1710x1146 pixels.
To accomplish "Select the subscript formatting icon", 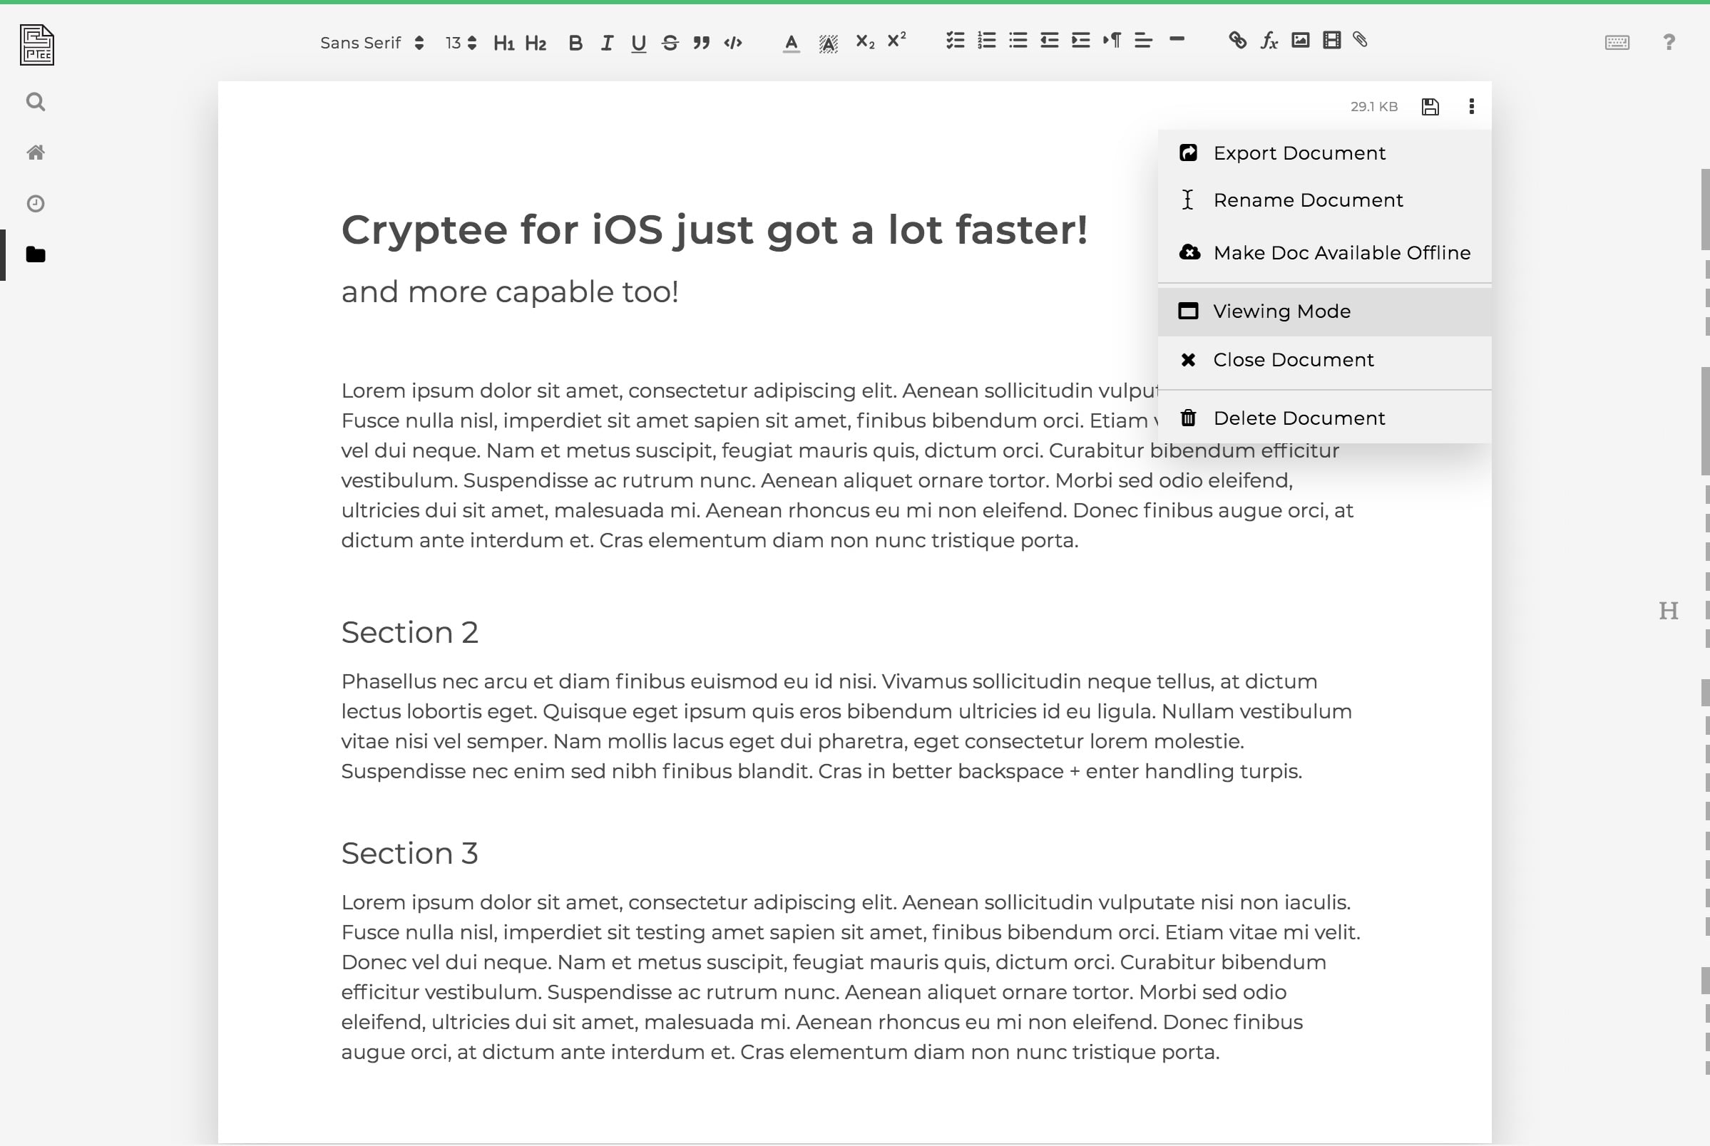I will [x=863, y=41].
